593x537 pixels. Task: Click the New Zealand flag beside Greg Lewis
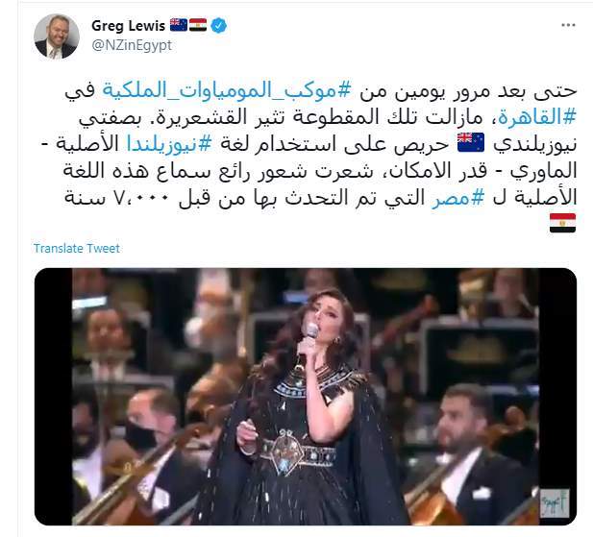(x=179, y=25)
